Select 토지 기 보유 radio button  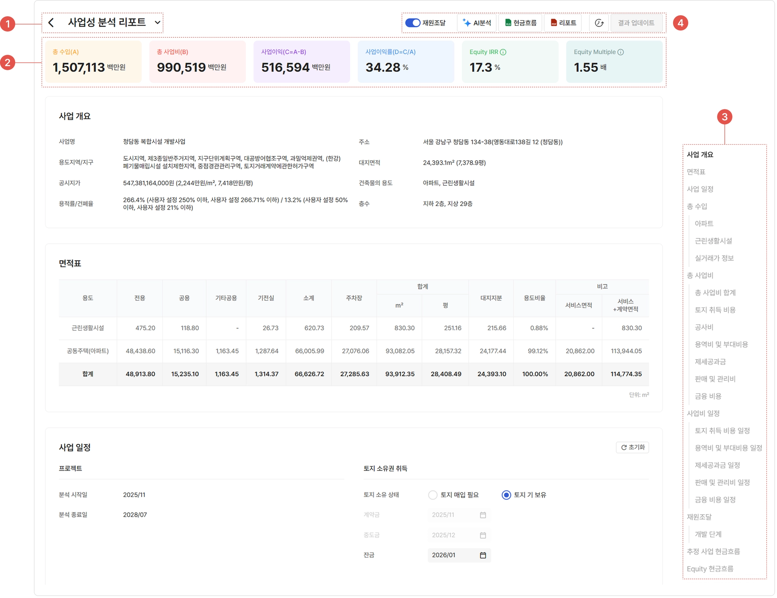[x=506, y=495]
